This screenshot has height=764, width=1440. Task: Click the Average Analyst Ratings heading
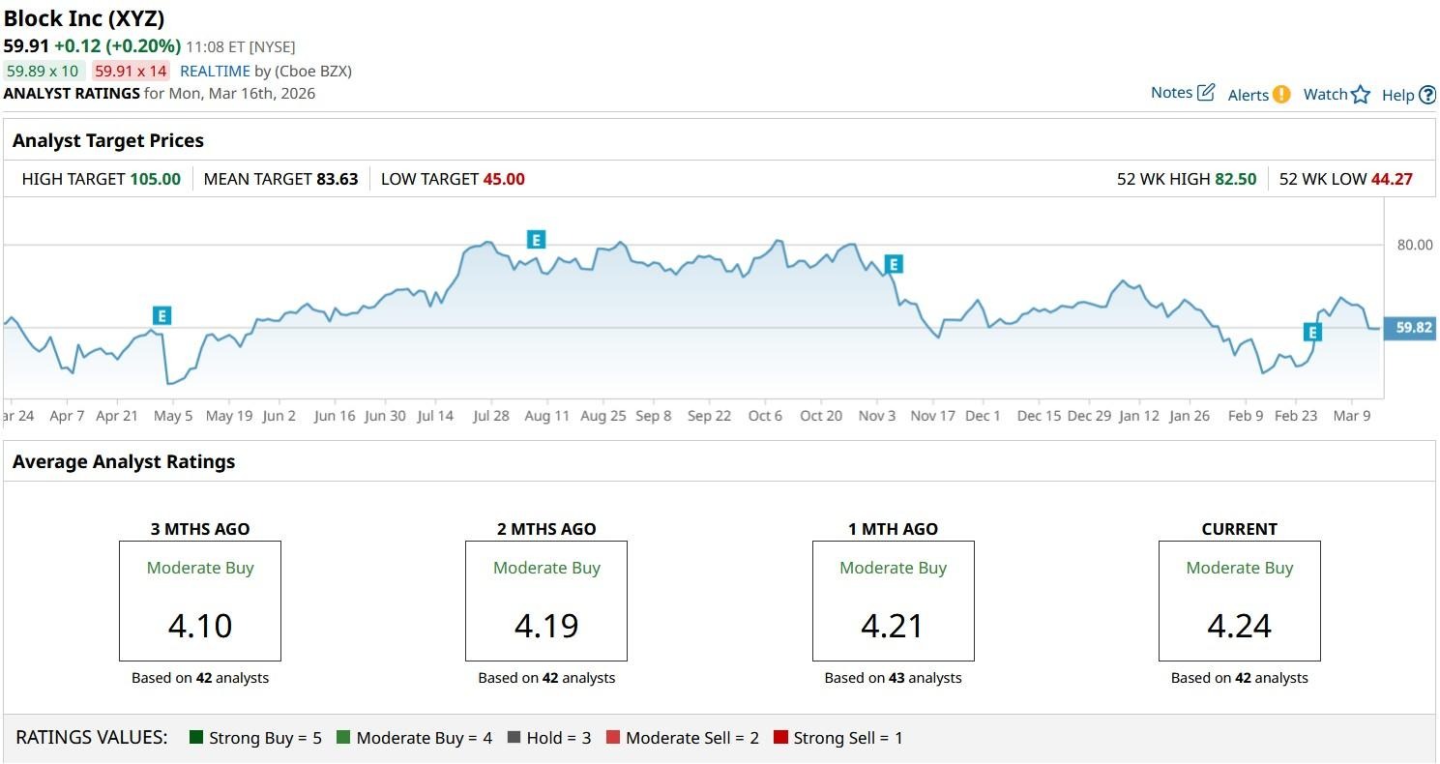[124, 461]
